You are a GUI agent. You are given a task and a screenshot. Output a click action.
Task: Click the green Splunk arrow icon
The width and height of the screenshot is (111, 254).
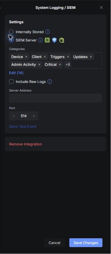pos(47,40)
